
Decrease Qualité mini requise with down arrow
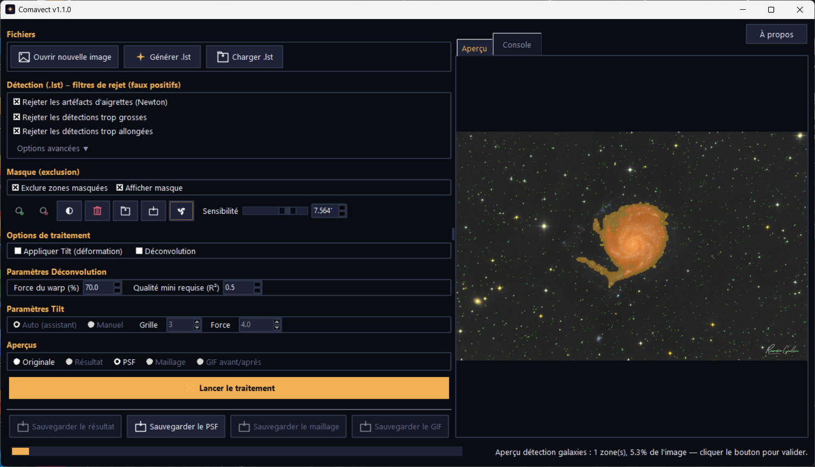pyautogui.click(x=258, y=291)
